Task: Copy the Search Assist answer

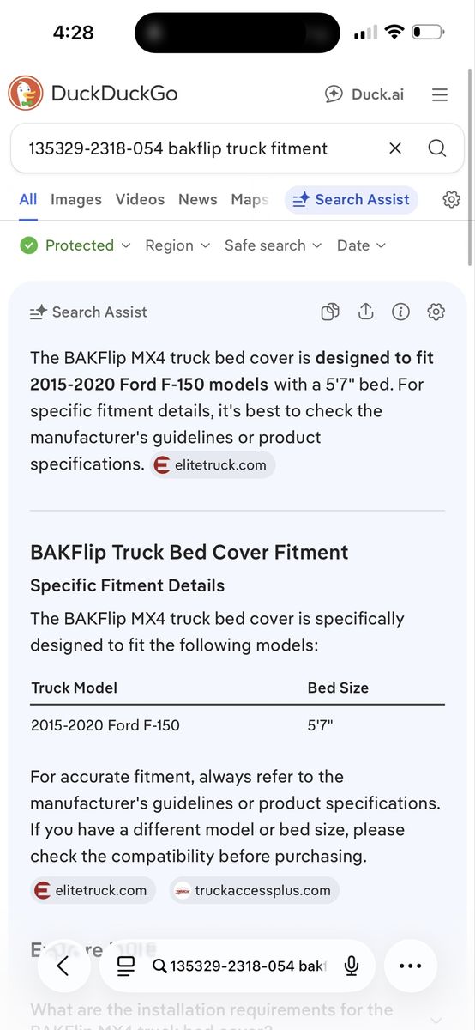Action: [330, 312]
